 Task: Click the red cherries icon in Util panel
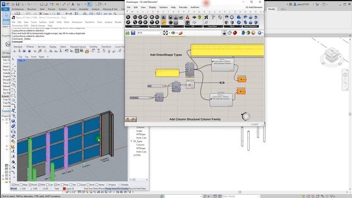(x=187, y=17)
